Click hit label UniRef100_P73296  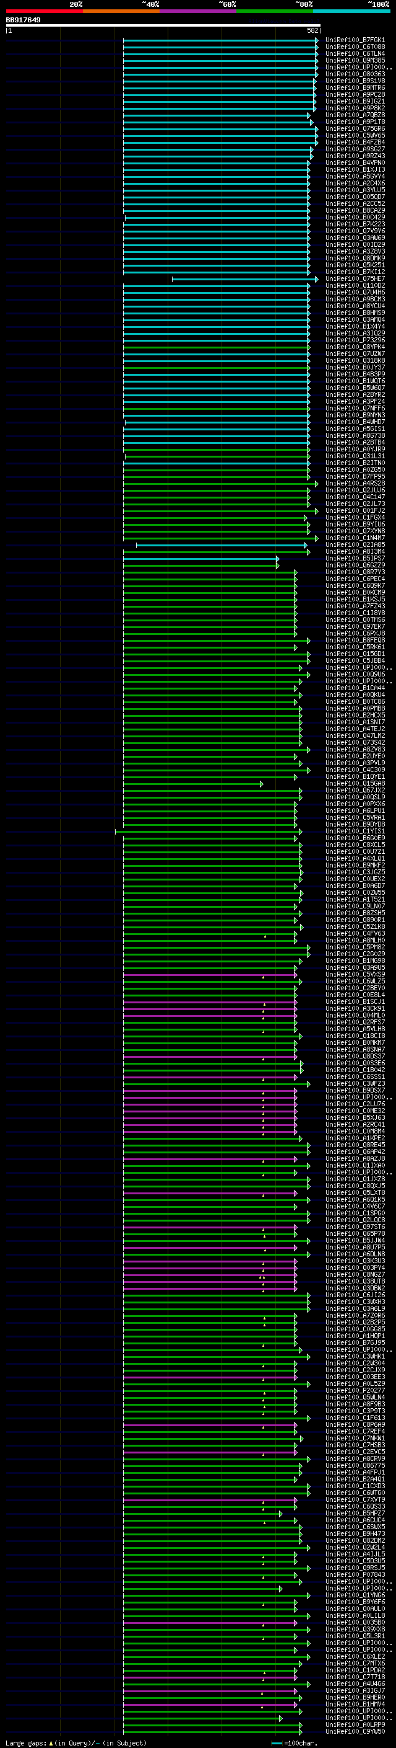coord(355,340)
